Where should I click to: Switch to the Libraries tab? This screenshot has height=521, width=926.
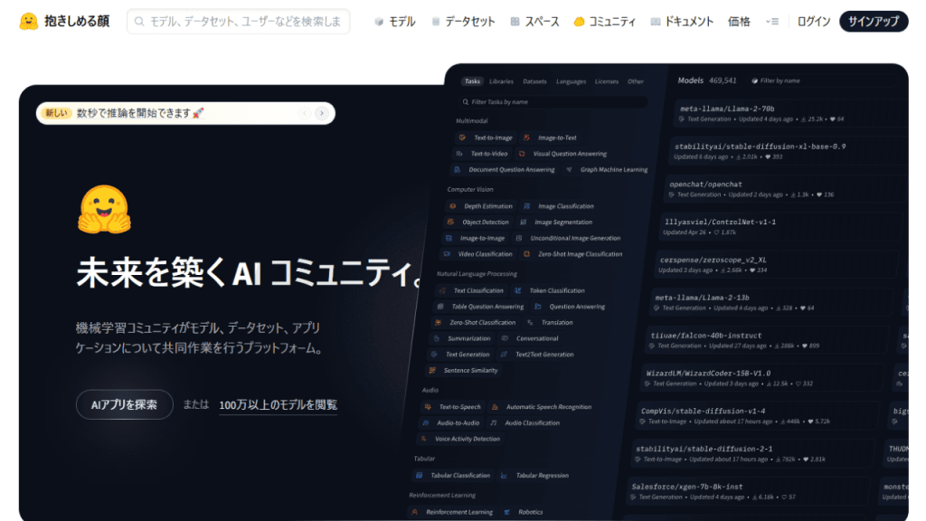click(x=501, y=81)
